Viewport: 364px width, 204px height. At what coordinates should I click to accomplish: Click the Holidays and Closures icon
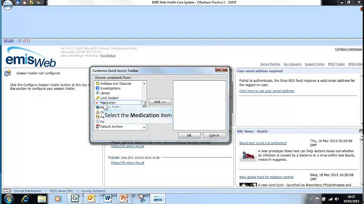point(98,83)
